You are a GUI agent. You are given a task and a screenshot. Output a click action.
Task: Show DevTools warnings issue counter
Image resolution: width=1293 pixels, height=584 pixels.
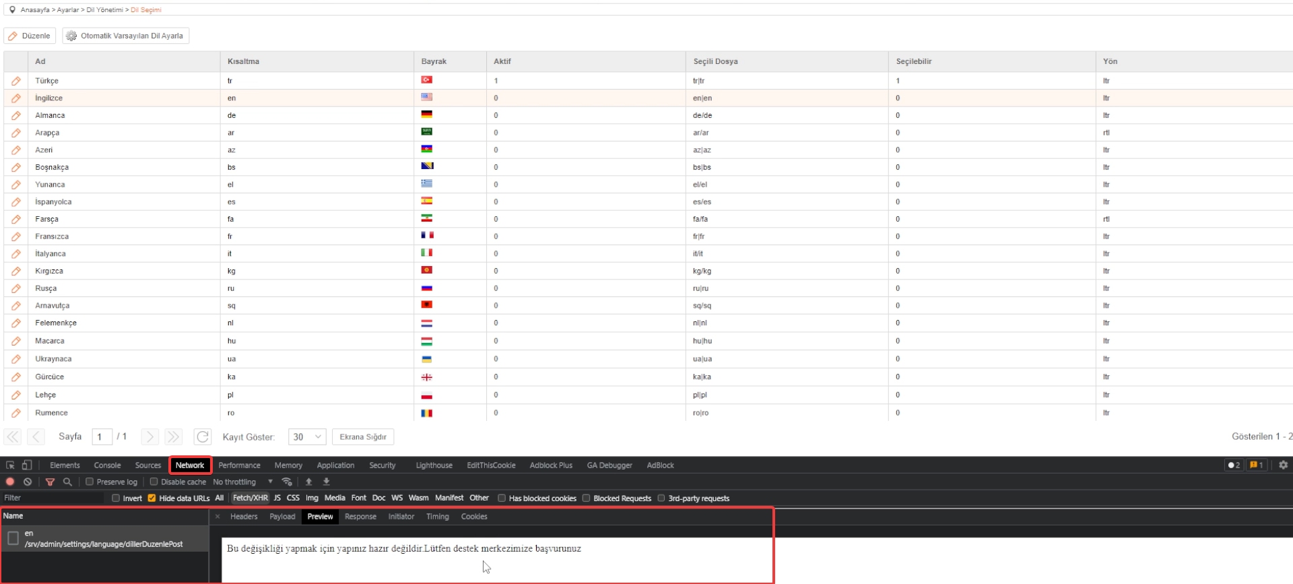click(1257, 465)
